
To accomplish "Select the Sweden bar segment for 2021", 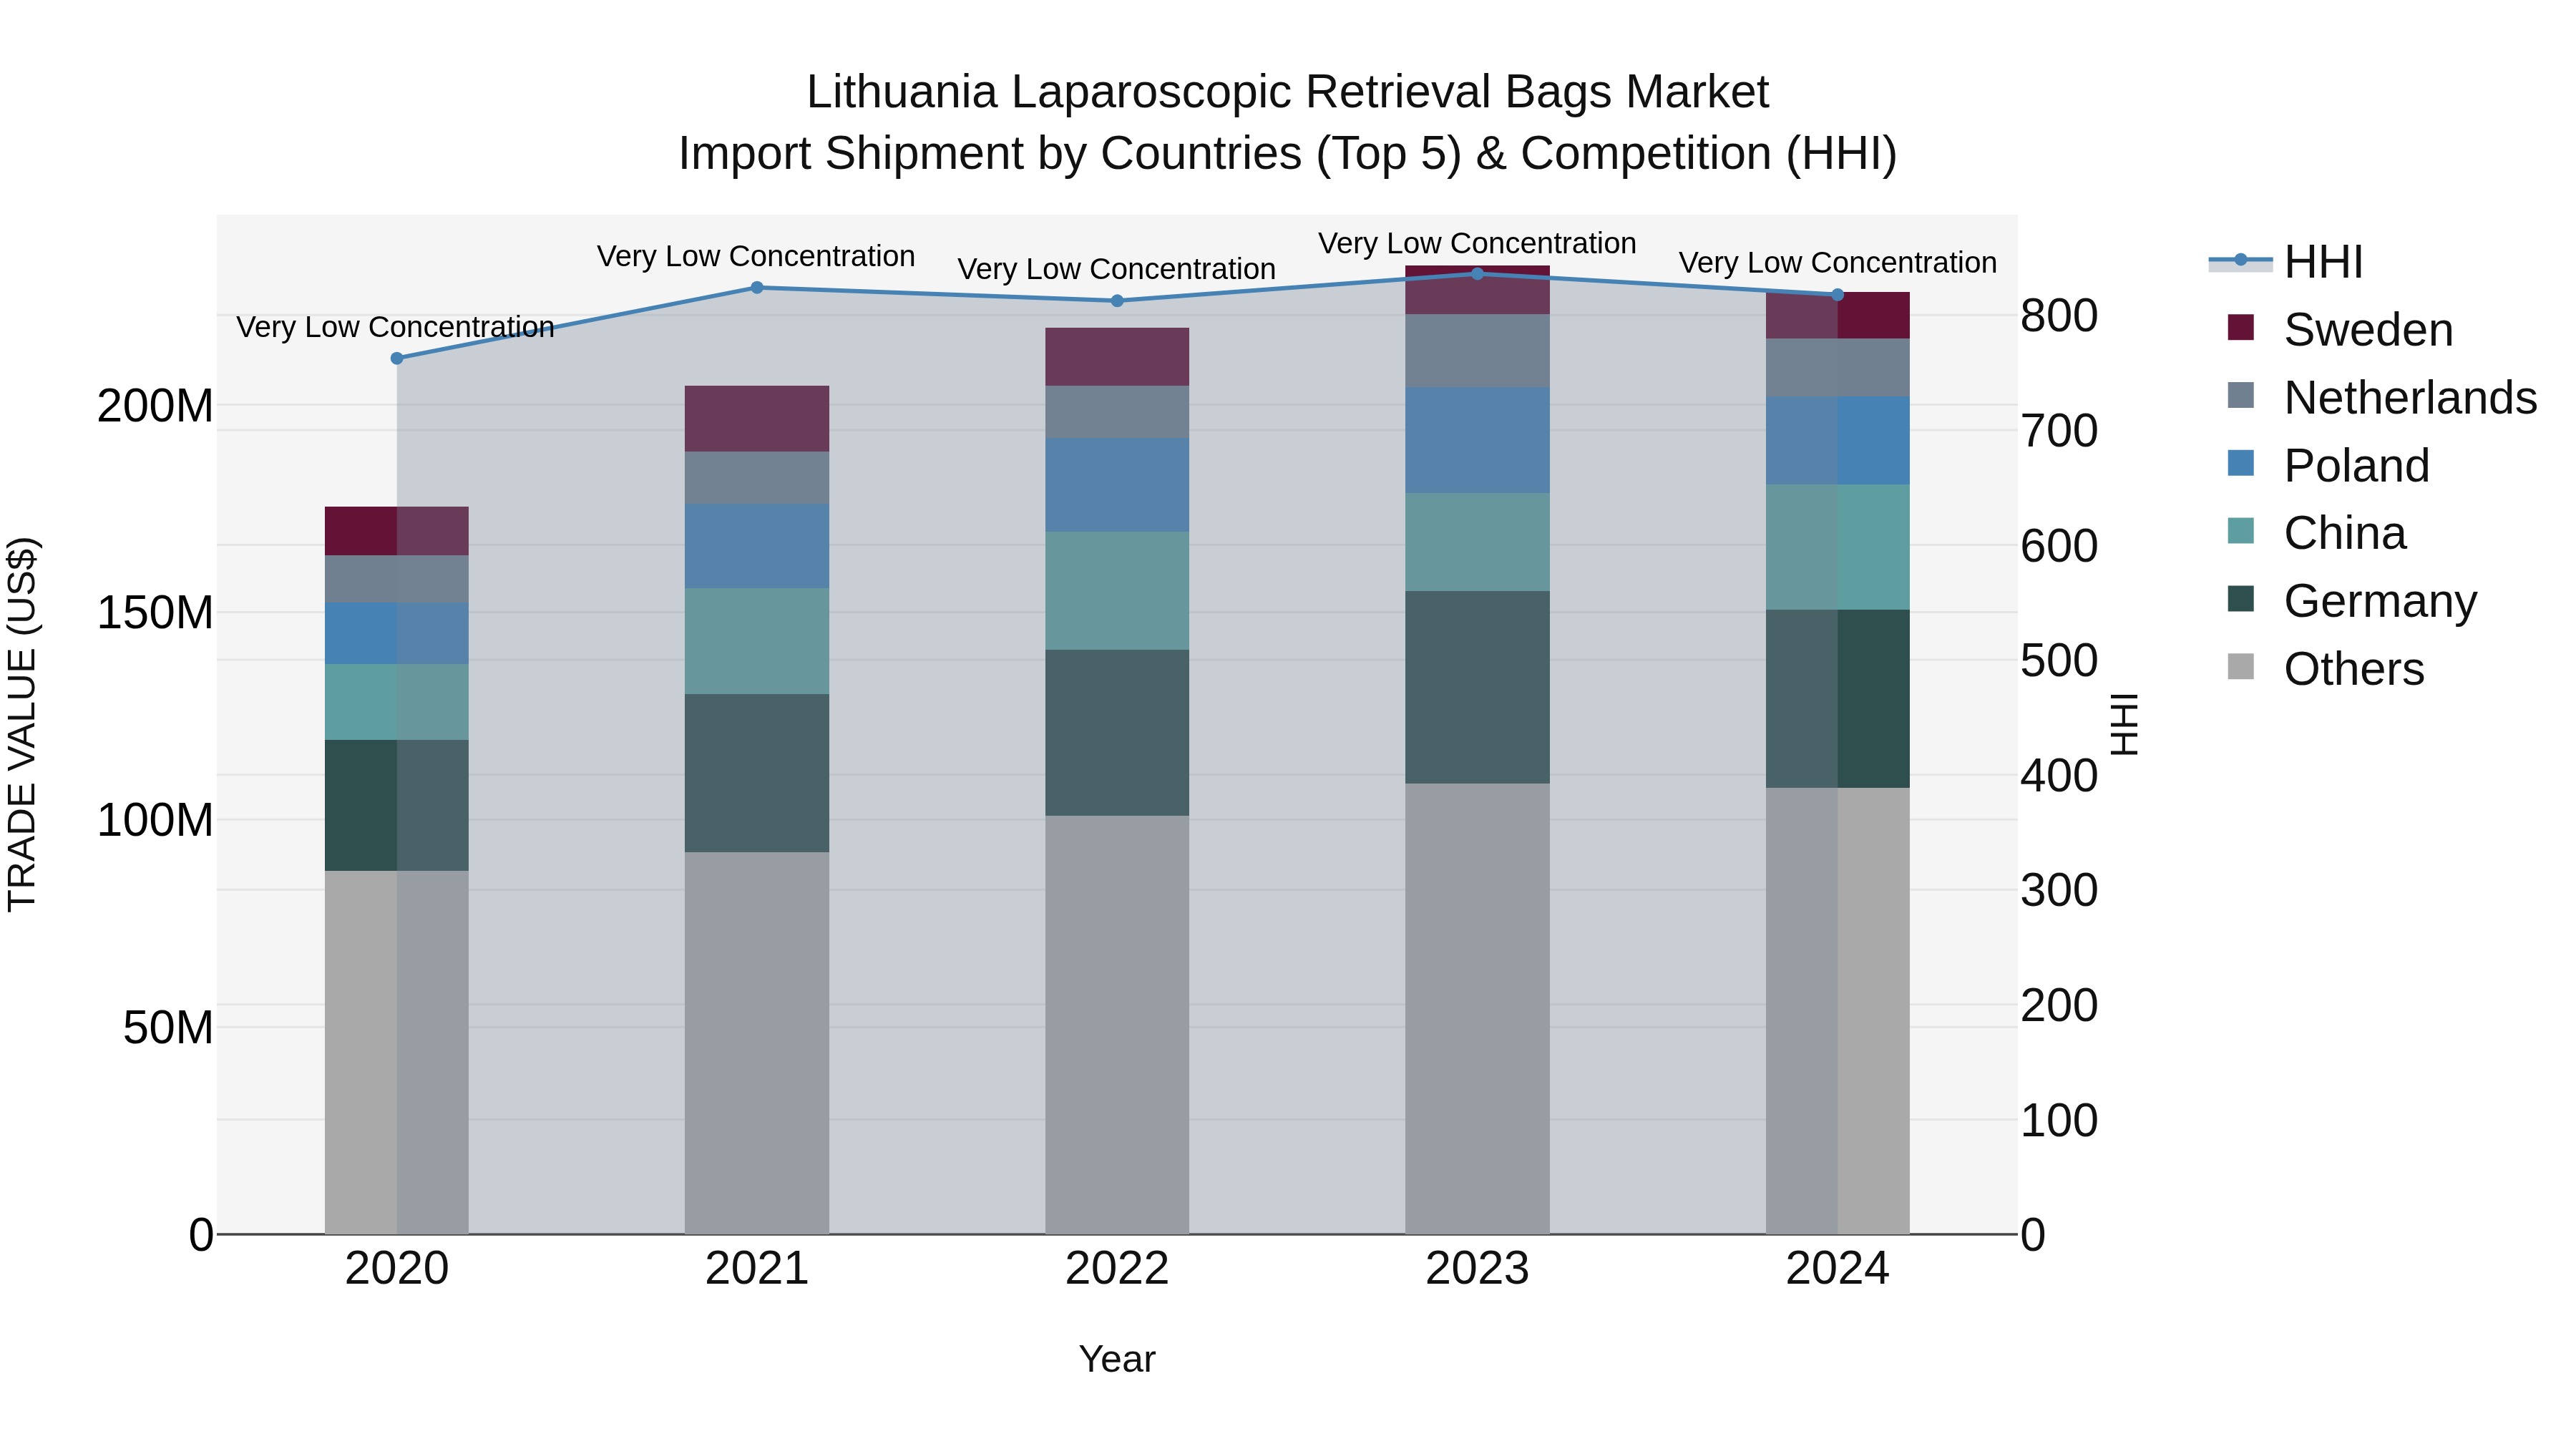I will tap(757, 419).
